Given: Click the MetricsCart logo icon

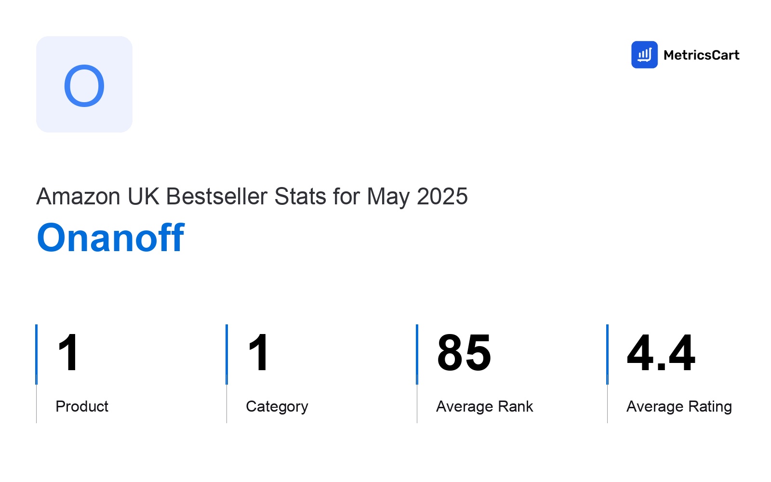Looking at the screenshot, I should pyautogui.click(x=644, y=54).
